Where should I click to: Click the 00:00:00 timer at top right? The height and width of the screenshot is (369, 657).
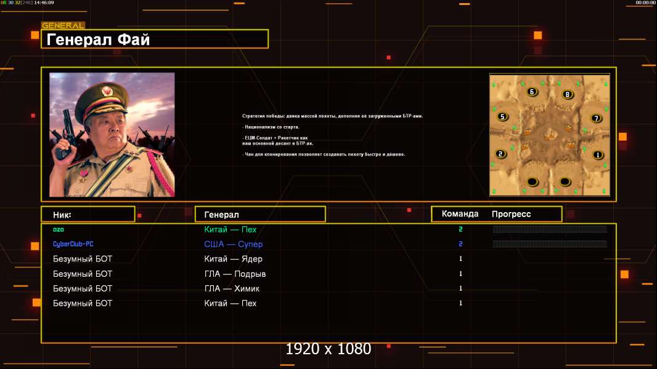(x=645, y=2)
